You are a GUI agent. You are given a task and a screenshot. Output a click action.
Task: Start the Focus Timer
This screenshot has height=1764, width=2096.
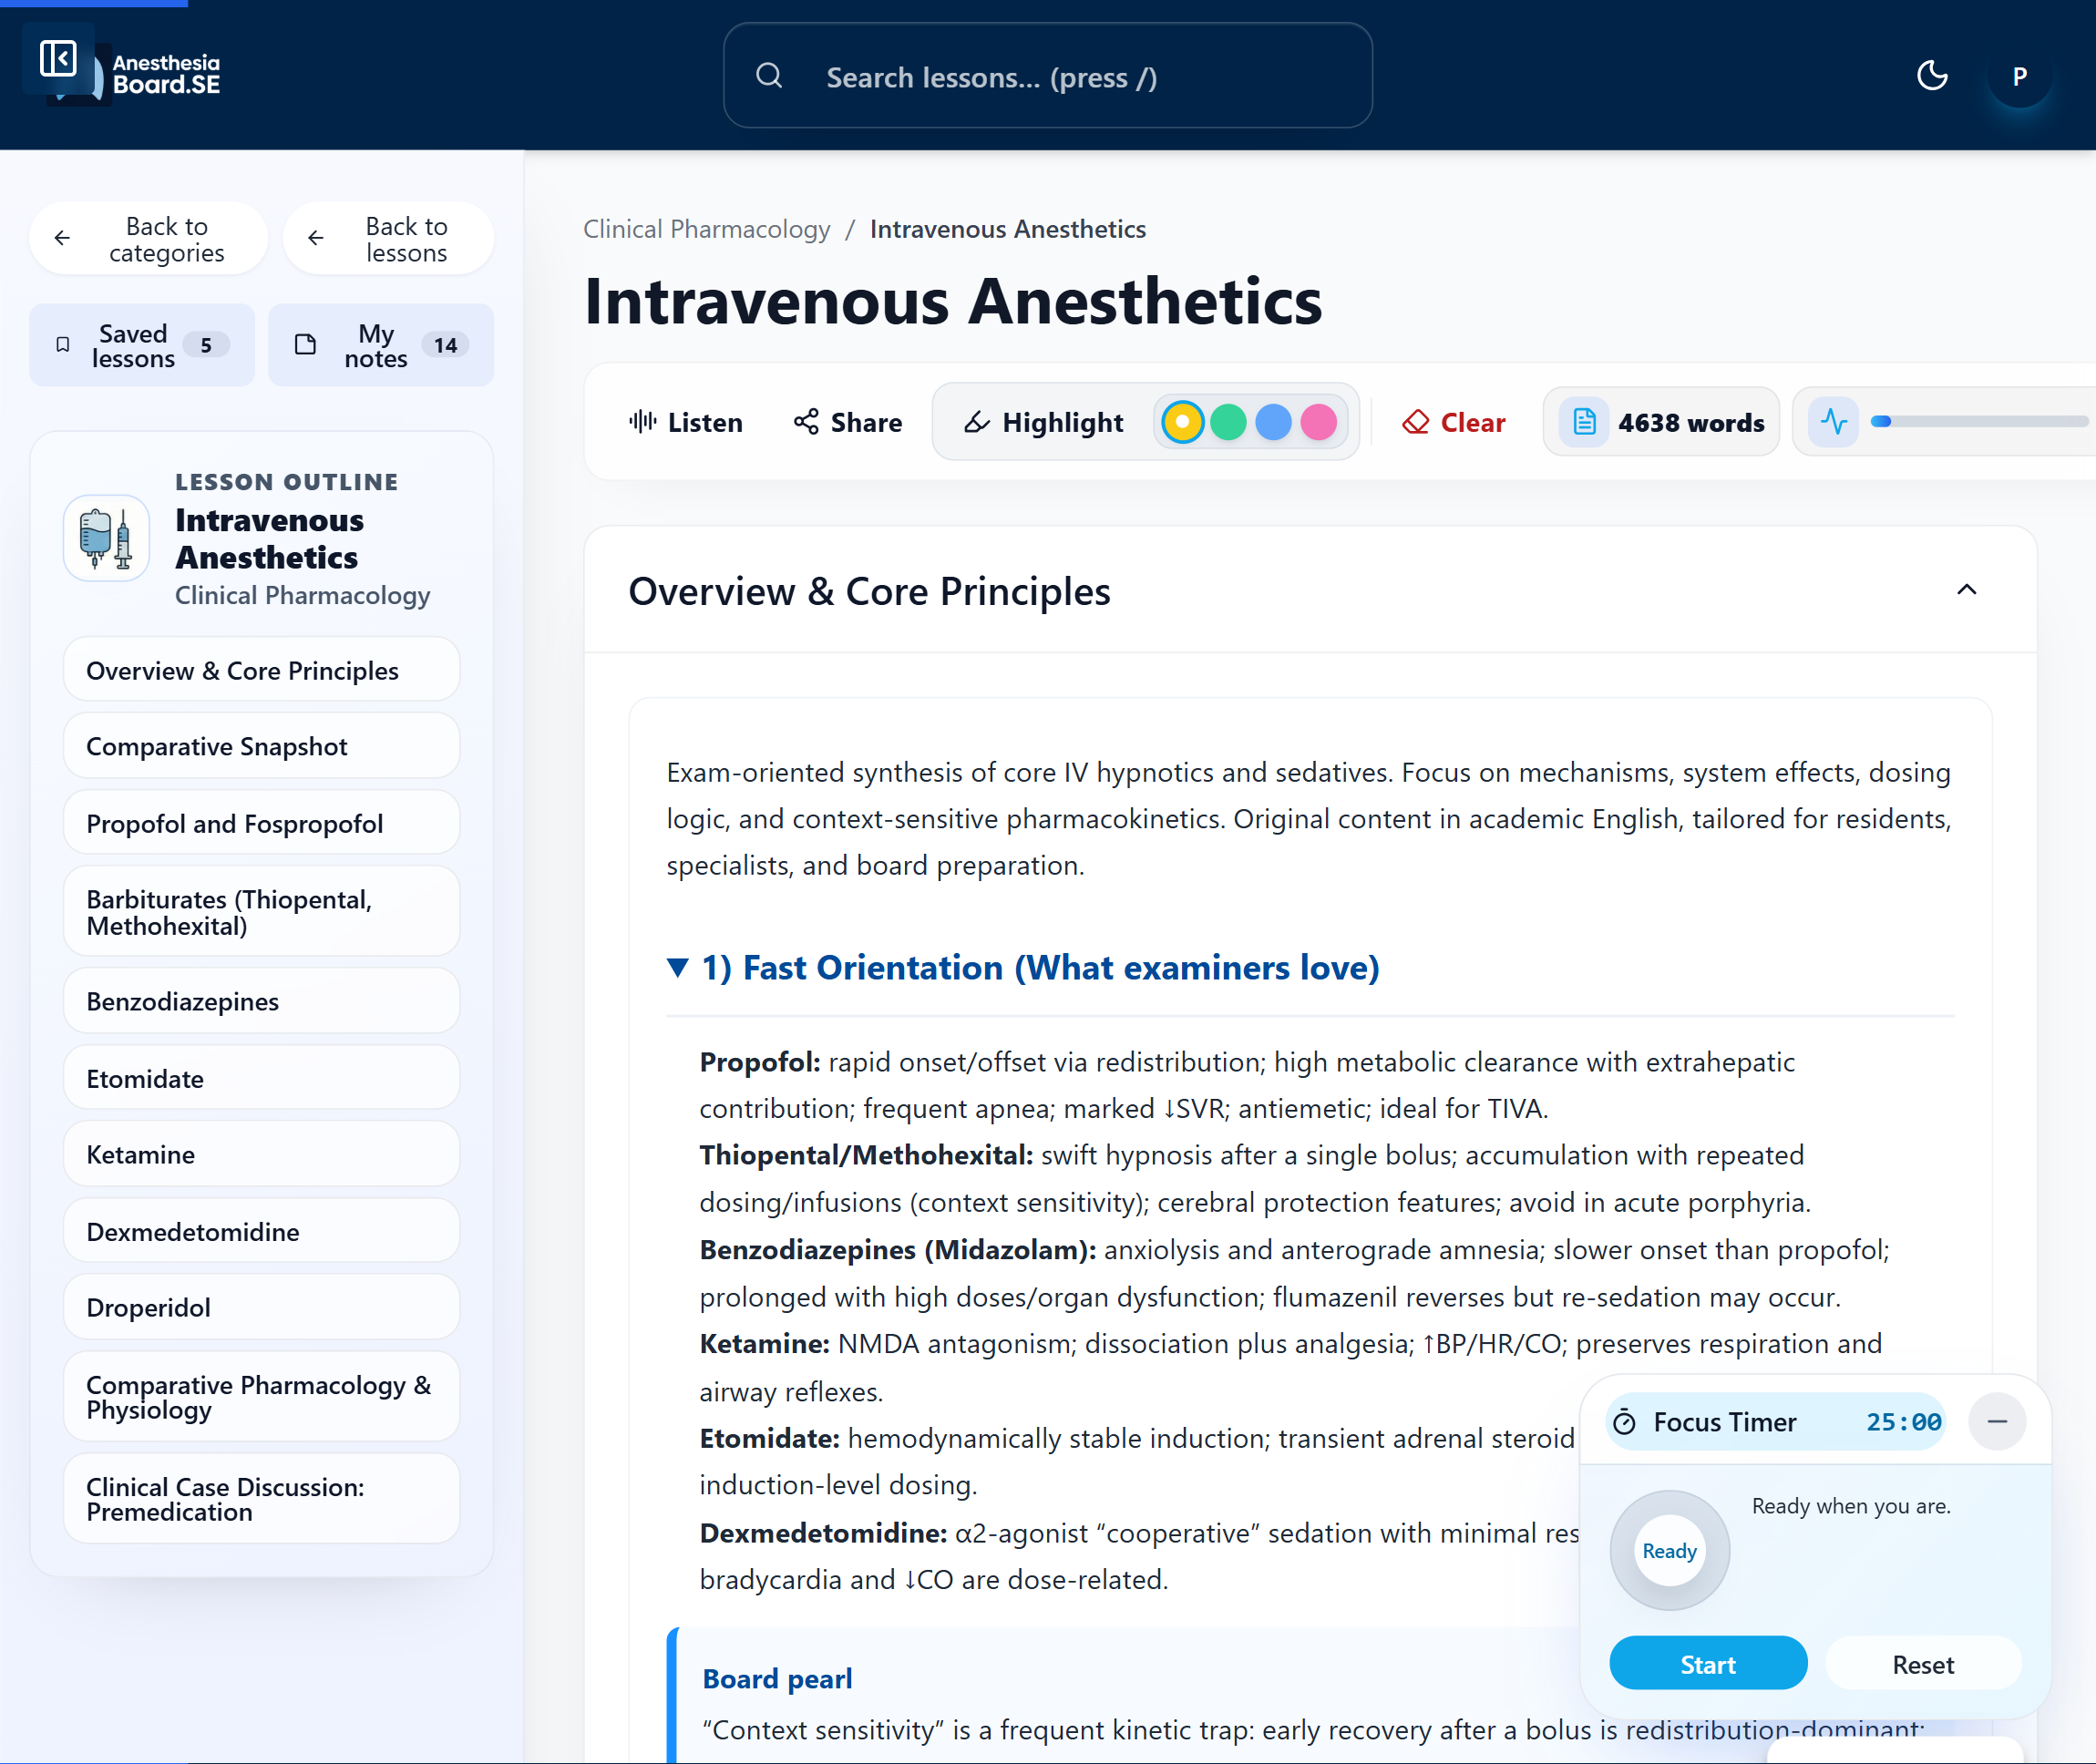(x=1707, y=1664)
